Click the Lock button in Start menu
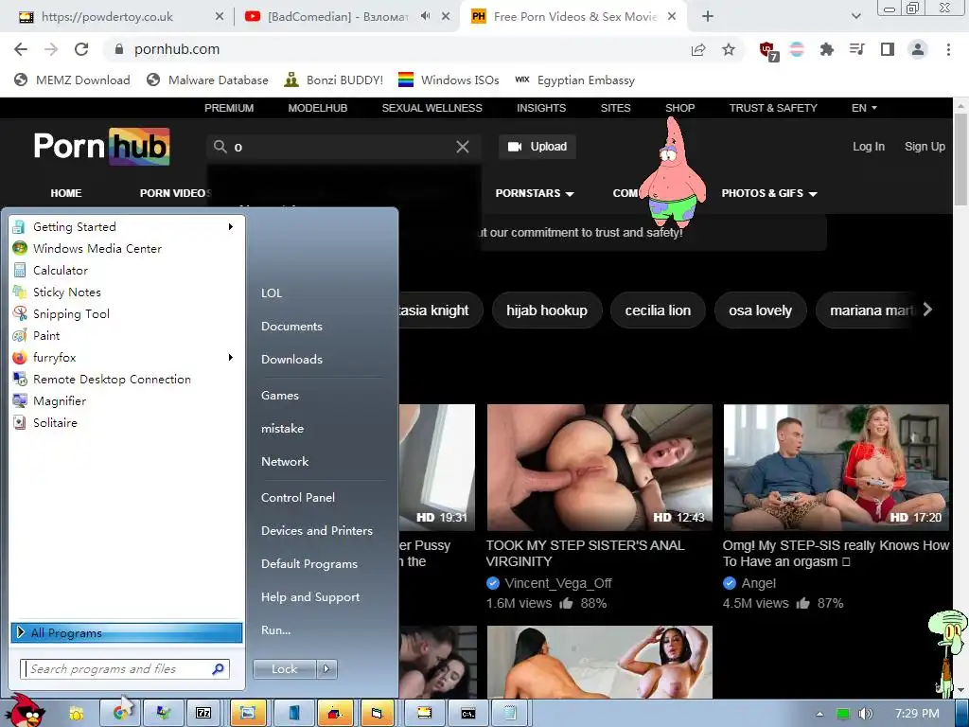 284,669
